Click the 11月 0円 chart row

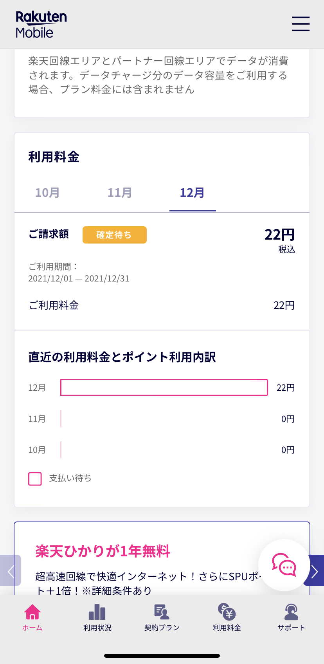pos(162,419)
